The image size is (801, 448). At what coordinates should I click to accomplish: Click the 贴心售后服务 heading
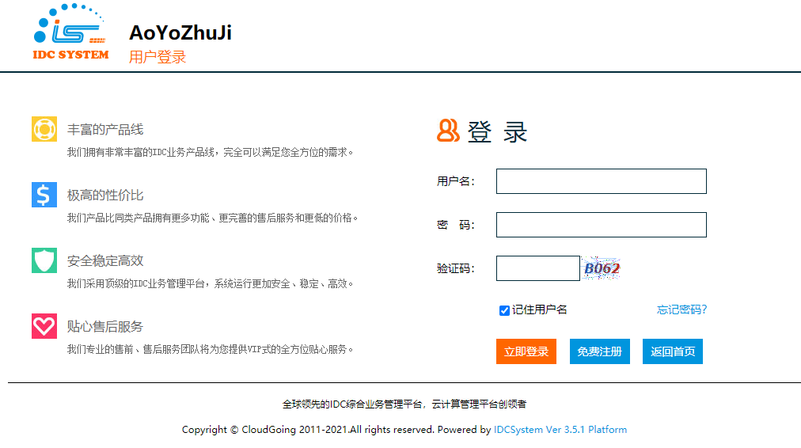coord(105,326)
